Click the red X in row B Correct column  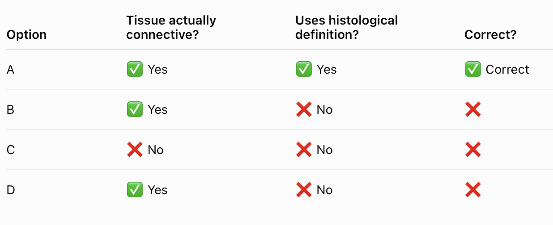pyautogui.click(x=473, y=109)
